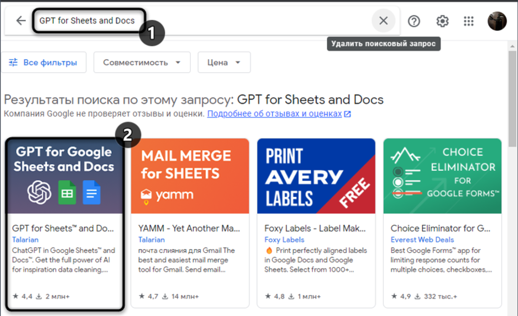The height and width of the screenshot is (316, 518).
Task: Open Подробнее об отзывах и оценках link
Action: coord(279,114)
